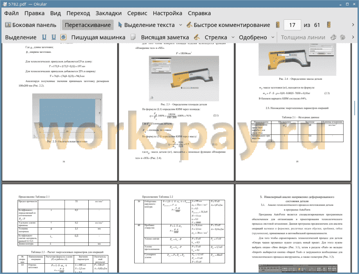Open the Правка menu
The image size is (359, 274).
click(34, 13)
